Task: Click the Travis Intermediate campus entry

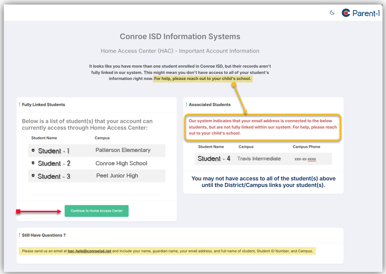Action: pos(259,159)
